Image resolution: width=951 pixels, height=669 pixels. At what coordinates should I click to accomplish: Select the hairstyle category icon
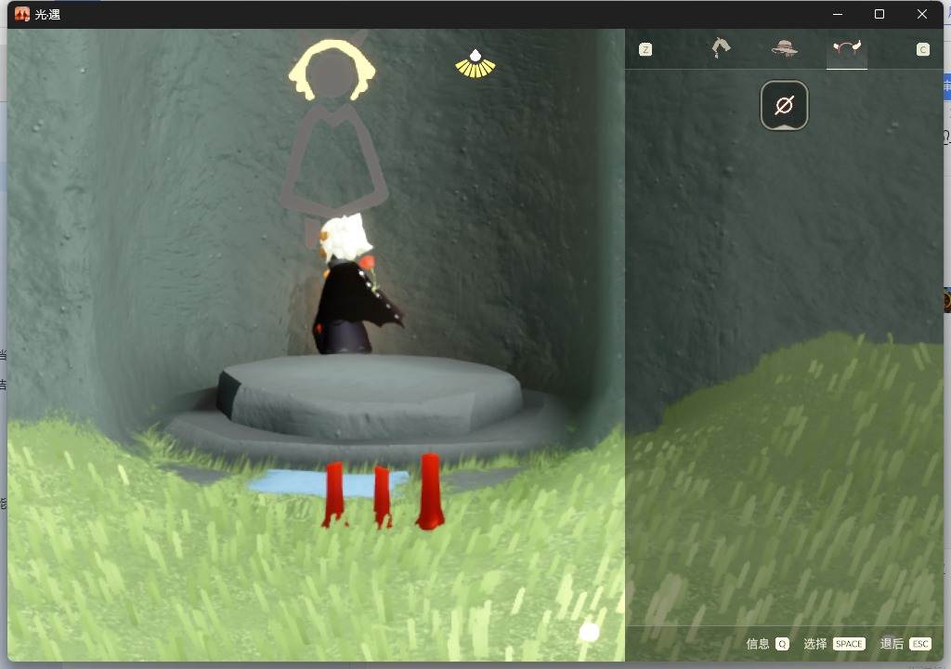(x=721, y=48)
